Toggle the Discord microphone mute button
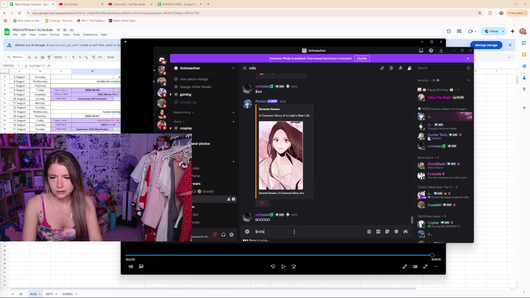Viewport: 530px width, 298px height. (215, 235)
